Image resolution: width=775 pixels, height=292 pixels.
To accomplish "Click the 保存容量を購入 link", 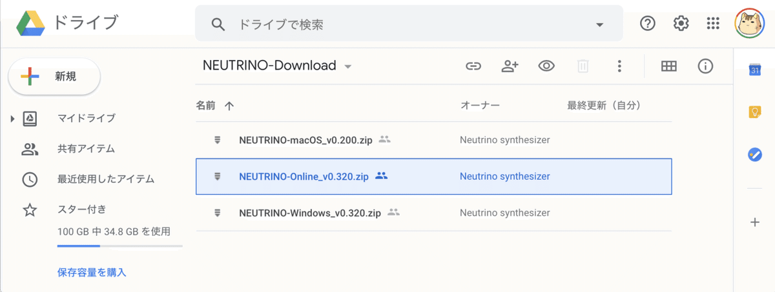I will coord(92,272).
